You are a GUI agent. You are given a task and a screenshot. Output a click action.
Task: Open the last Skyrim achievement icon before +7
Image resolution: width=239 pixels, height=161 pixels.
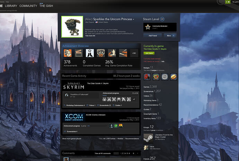129,99
